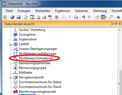Select Nichtlineare Lastfallgruppe entry
The width and height of the screenshot is (122, 95).
click(38, 54)
